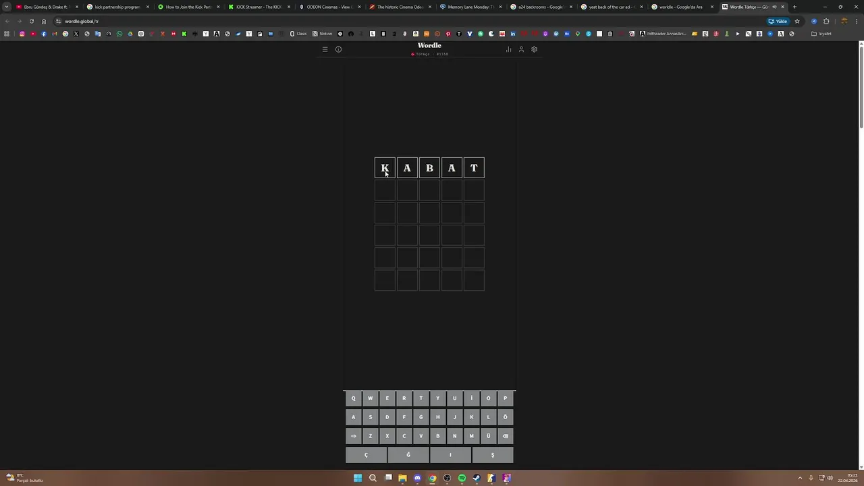Click the third tile containing B

coord(429,168)
